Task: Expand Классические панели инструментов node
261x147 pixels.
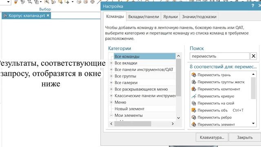Action: click(x=111, y=96)
